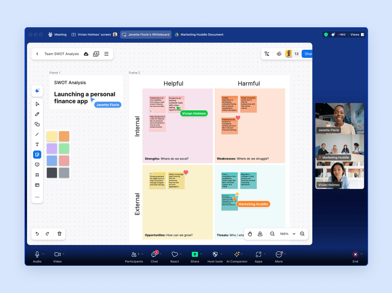
Task: Expand the Participants options caret
Action: point(142,254)
